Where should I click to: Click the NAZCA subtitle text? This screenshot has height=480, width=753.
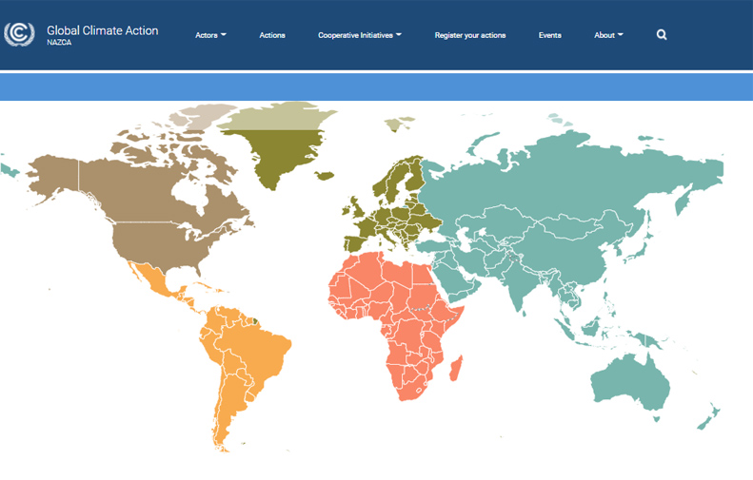pos(59,42)
